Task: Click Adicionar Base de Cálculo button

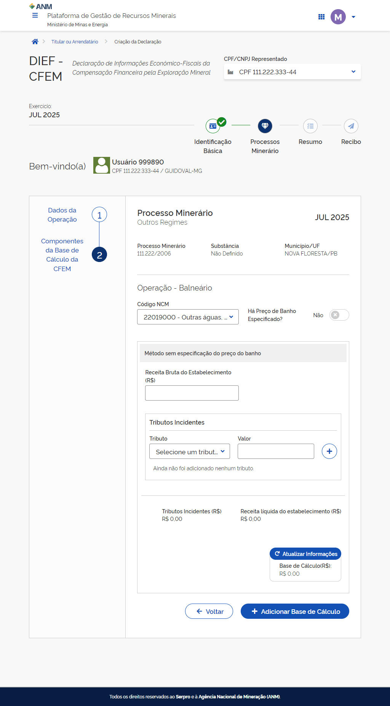Action: pos(295,611)
